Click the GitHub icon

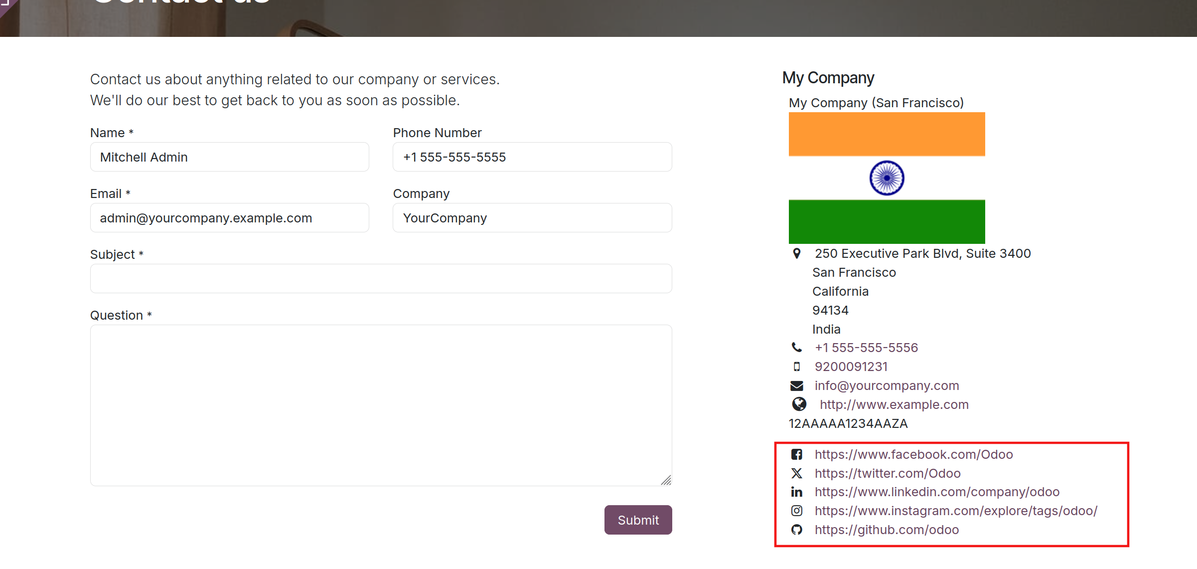point(796,530)
